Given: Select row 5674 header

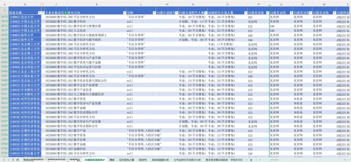Looking at the screenshot, I should pos(4,17).
